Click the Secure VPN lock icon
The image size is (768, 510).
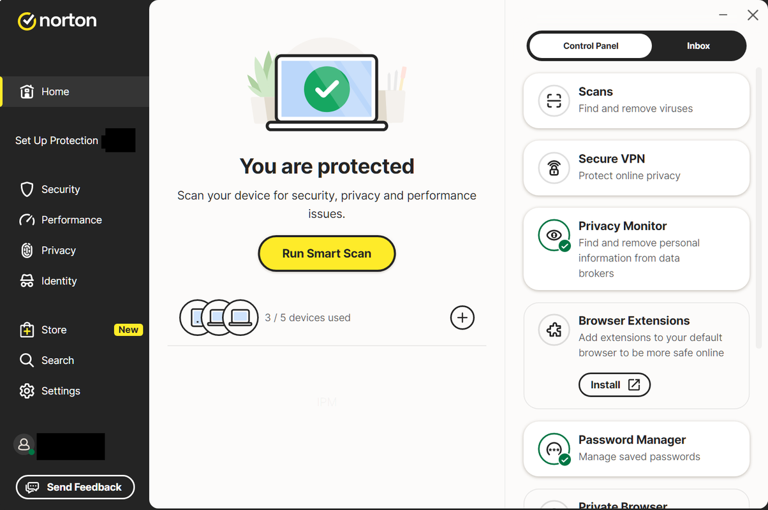pos(554,168)
